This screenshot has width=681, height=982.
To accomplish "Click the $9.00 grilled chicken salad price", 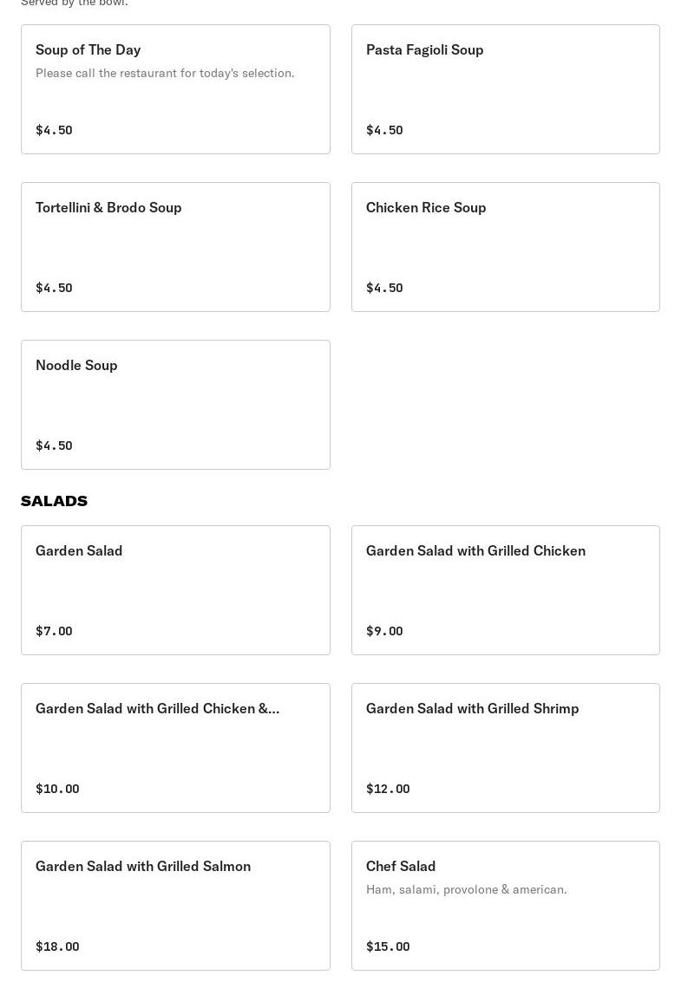I will 384,631.
